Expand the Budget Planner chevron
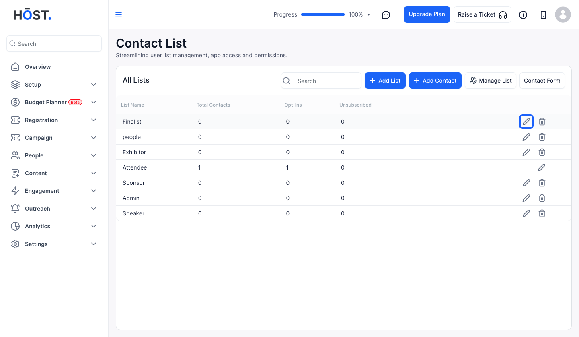 click(94, 102)
